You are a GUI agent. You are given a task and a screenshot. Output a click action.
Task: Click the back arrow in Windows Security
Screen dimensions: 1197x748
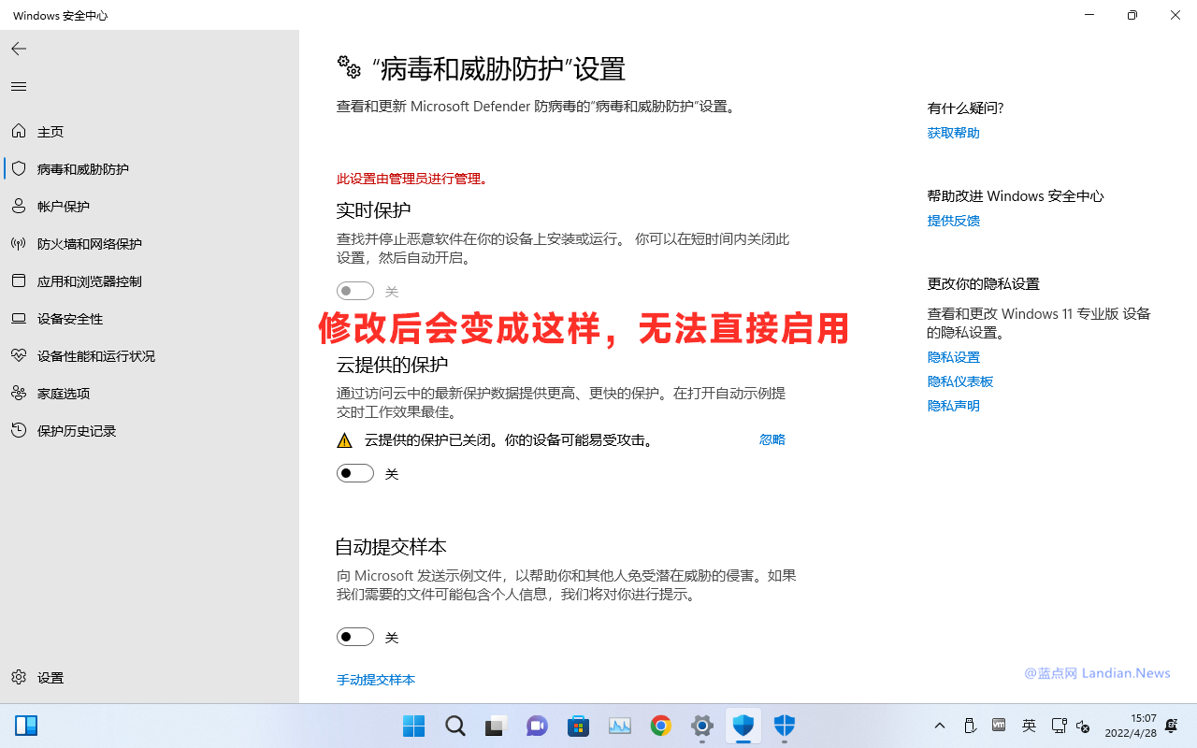[x=19, y=49]
